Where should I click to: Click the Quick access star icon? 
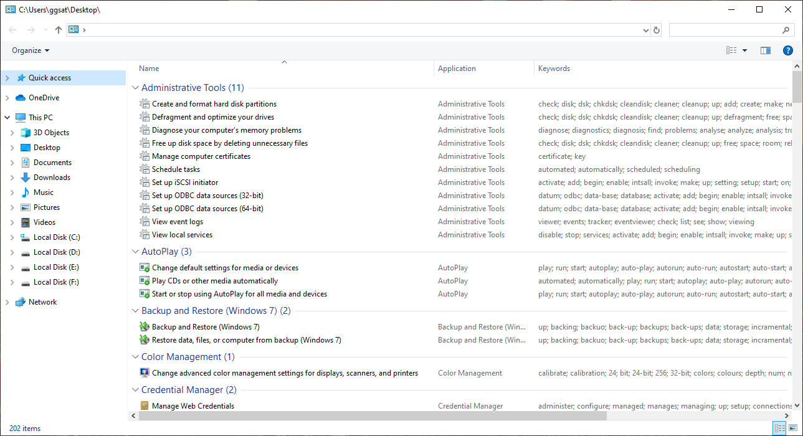(x=21, y=78)
